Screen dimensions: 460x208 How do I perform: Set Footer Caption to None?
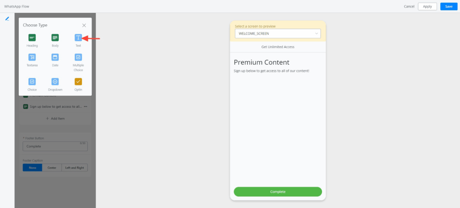tap(32, 168)
